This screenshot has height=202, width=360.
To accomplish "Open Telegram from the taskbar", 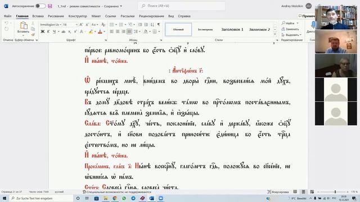I will (x=133, y=198).
